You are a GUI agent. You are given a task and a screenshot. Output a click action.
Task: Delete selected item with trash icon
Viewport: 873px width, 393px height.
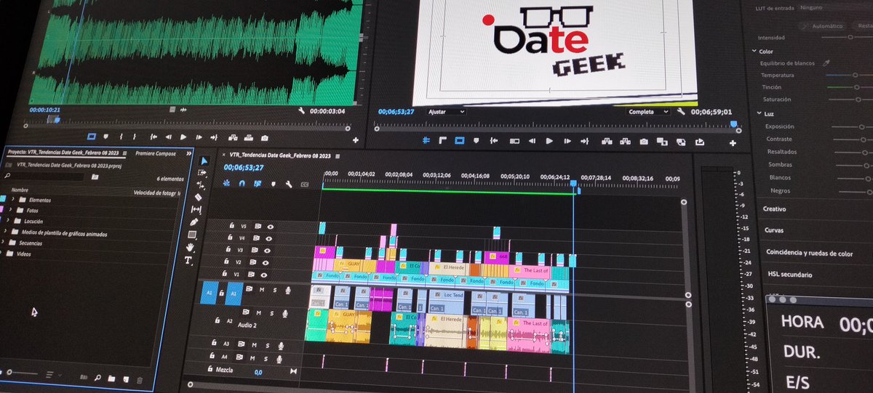pos(140,380)
